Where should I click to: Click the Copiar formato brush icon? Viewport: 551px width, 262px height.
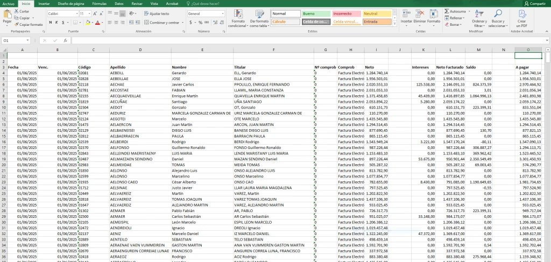(17, 25)
